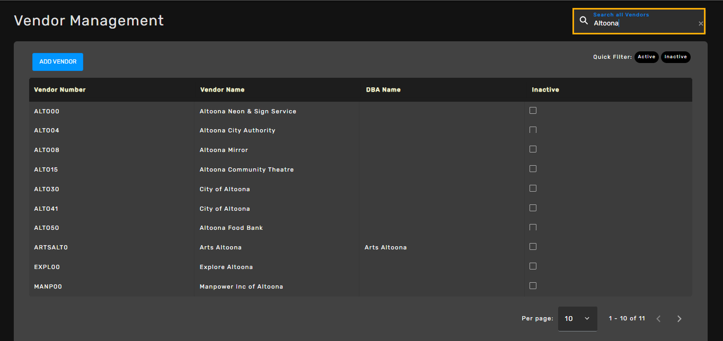The image size is (723, 341).
Task: Check Inactive box for Manpower Inc of Altoona
Action: (533, 286)
